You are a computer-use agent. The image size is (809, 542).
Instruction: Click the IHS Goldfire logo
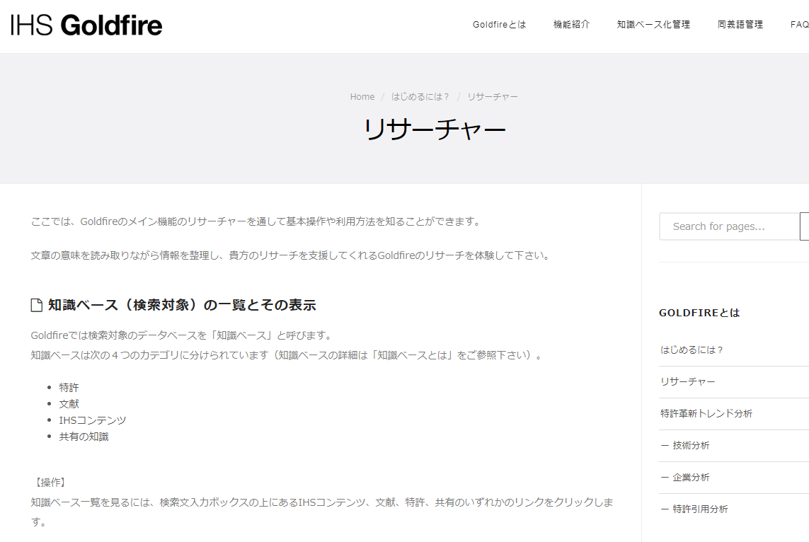[86, 25]
